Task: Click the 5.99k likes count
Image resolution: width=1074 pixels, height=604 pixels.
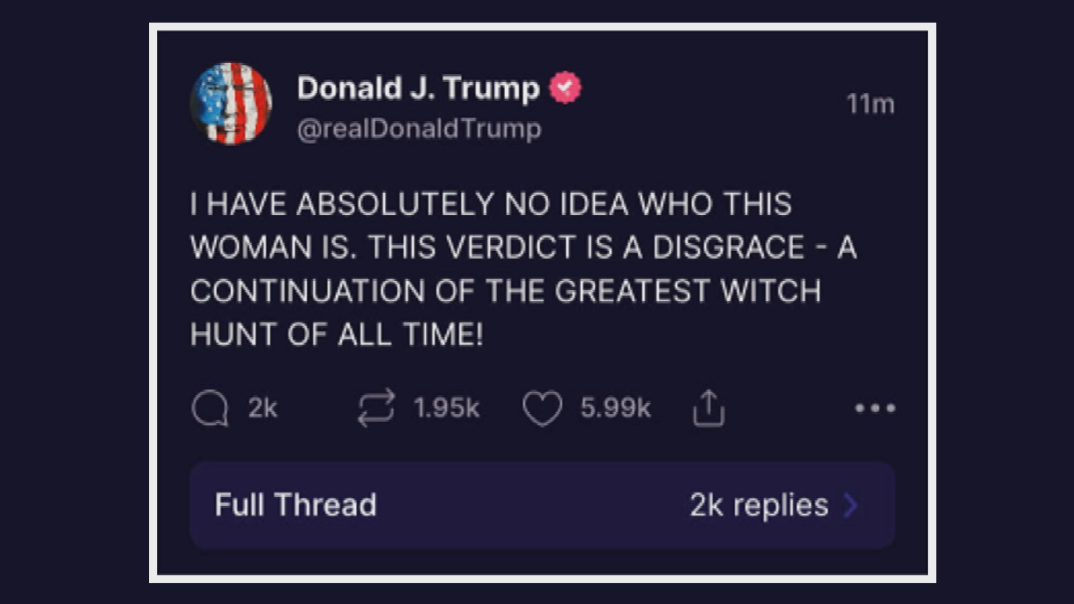Action: [x=615, y=408]
